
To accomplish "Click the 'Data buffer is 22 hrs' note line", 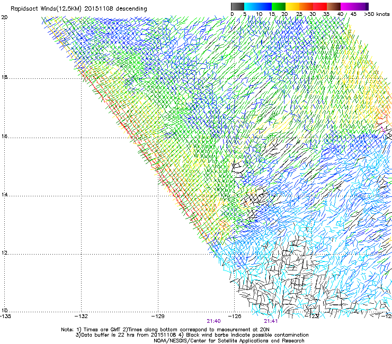I will coord(192,335).
